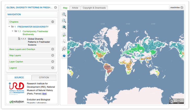Collapse the left panel with arrow icon

[56, 8]
